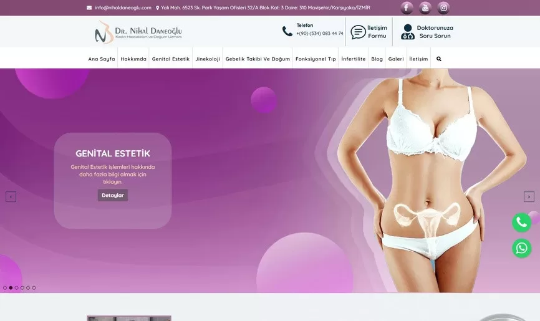Click the Dr. Nihal Daneoğlu logo

138,32
